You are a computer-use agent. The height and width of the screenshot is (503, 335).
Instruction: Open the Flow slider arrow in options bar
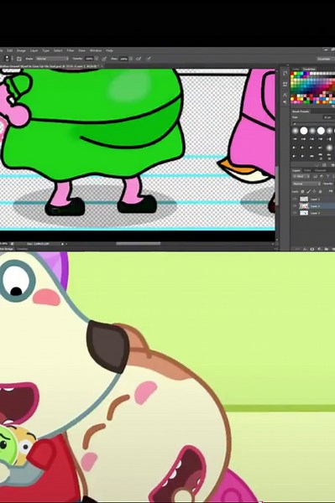click(131, 59)
